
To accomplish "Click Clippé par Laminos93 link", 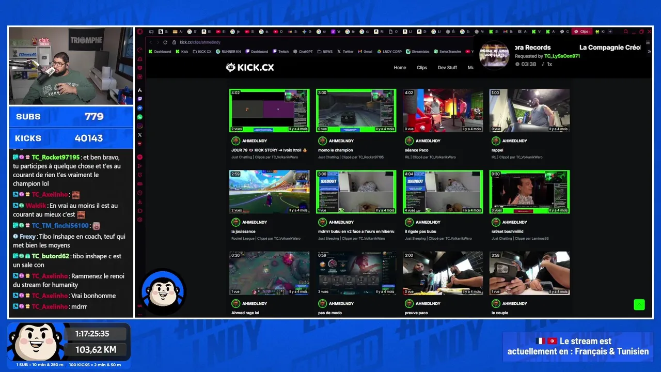I will 531,238.
